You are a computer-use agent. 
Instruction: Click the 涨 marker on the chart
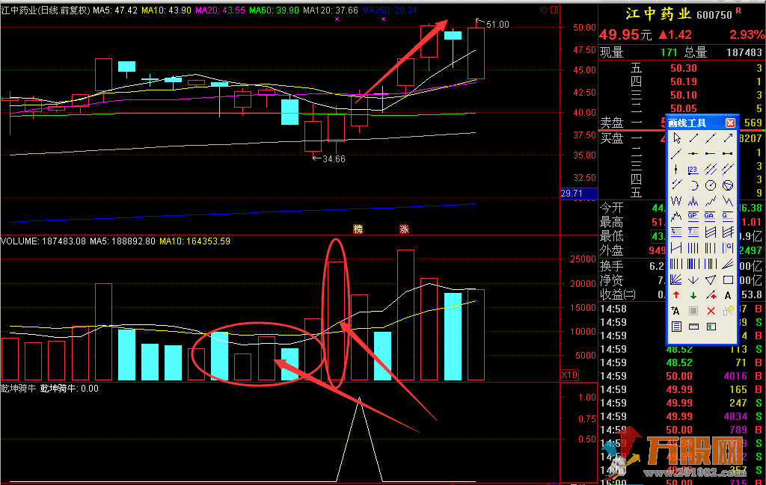pos(404,229)
